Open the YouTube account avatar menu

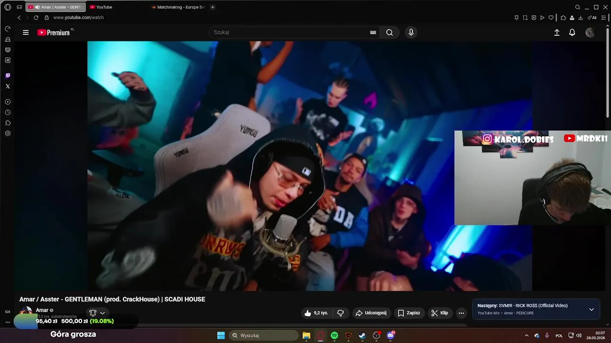(590, 32)
